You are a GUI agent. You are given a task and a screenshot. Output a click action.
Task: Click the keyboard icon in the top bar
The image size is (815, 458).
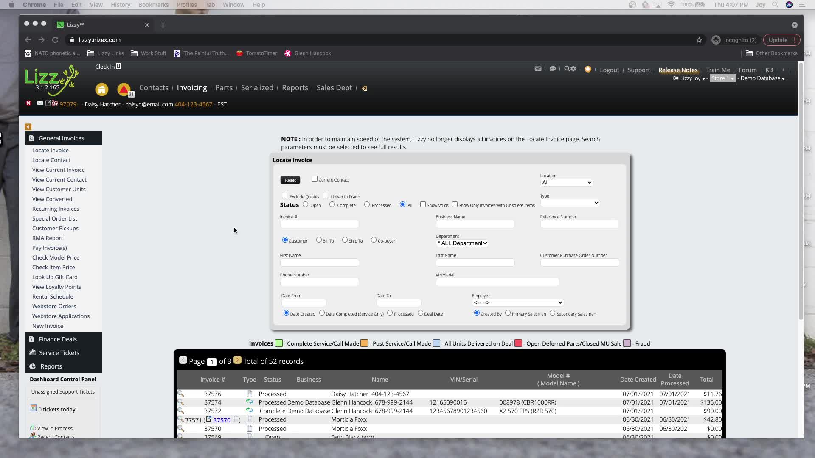click(x=538, y=68)
